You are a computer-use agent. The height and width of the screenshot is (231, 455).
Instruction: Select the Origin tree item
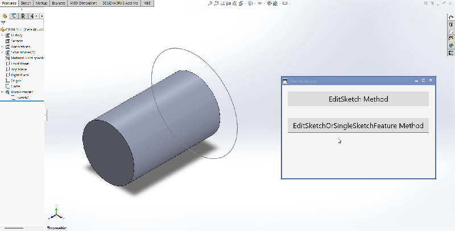coord(13,81)
